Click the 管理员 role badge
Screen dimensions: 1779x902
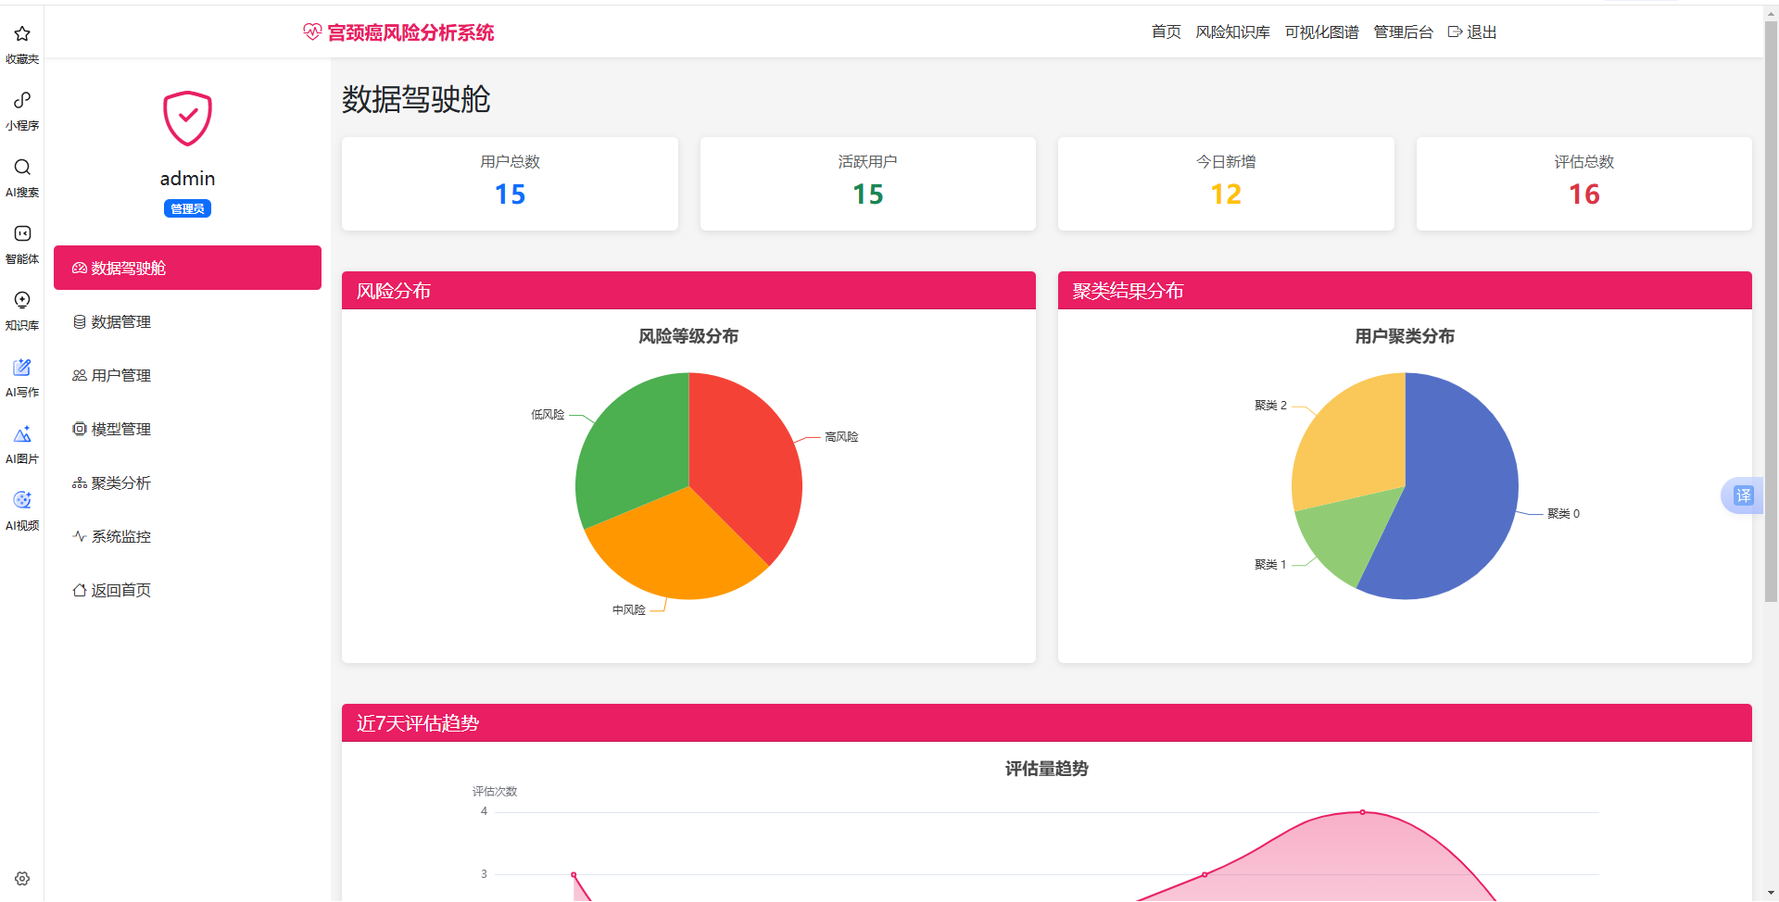(187, 208)
